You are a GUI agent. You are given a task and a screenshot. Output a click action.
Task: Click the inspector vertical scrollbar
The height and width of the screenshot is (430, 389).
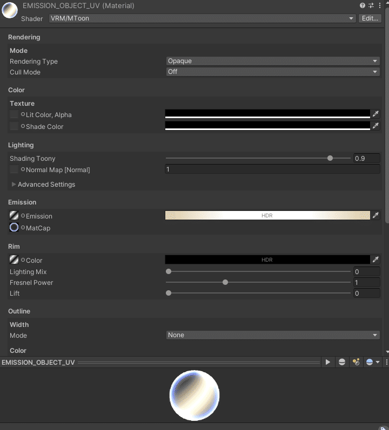[387, 115]
